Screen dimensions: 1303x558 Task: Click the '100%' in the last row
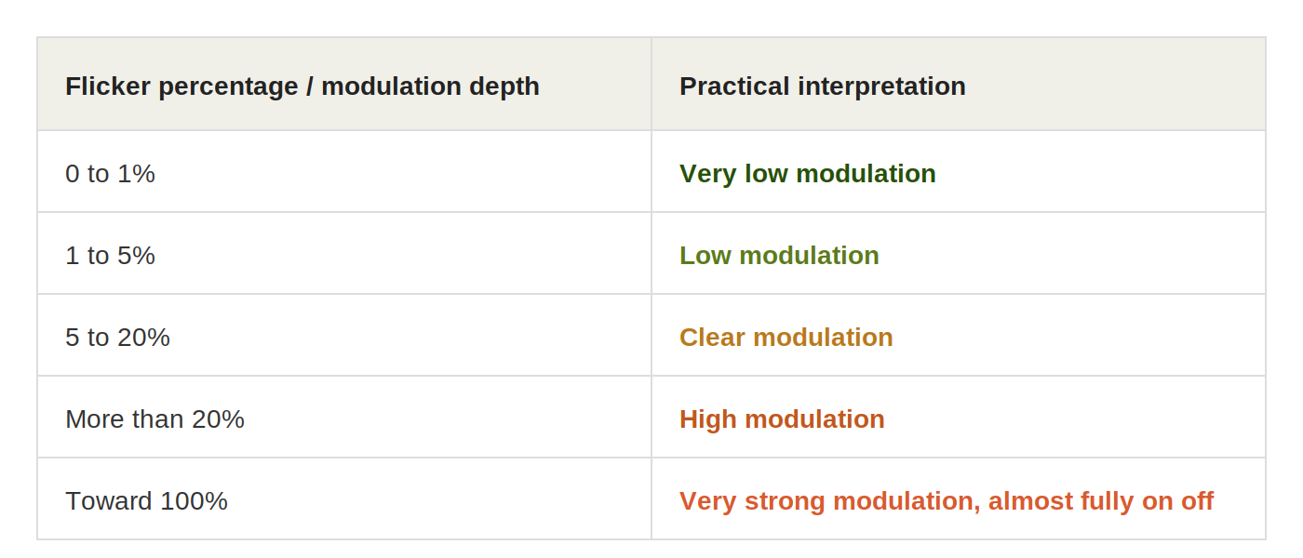tap(194, 501)
